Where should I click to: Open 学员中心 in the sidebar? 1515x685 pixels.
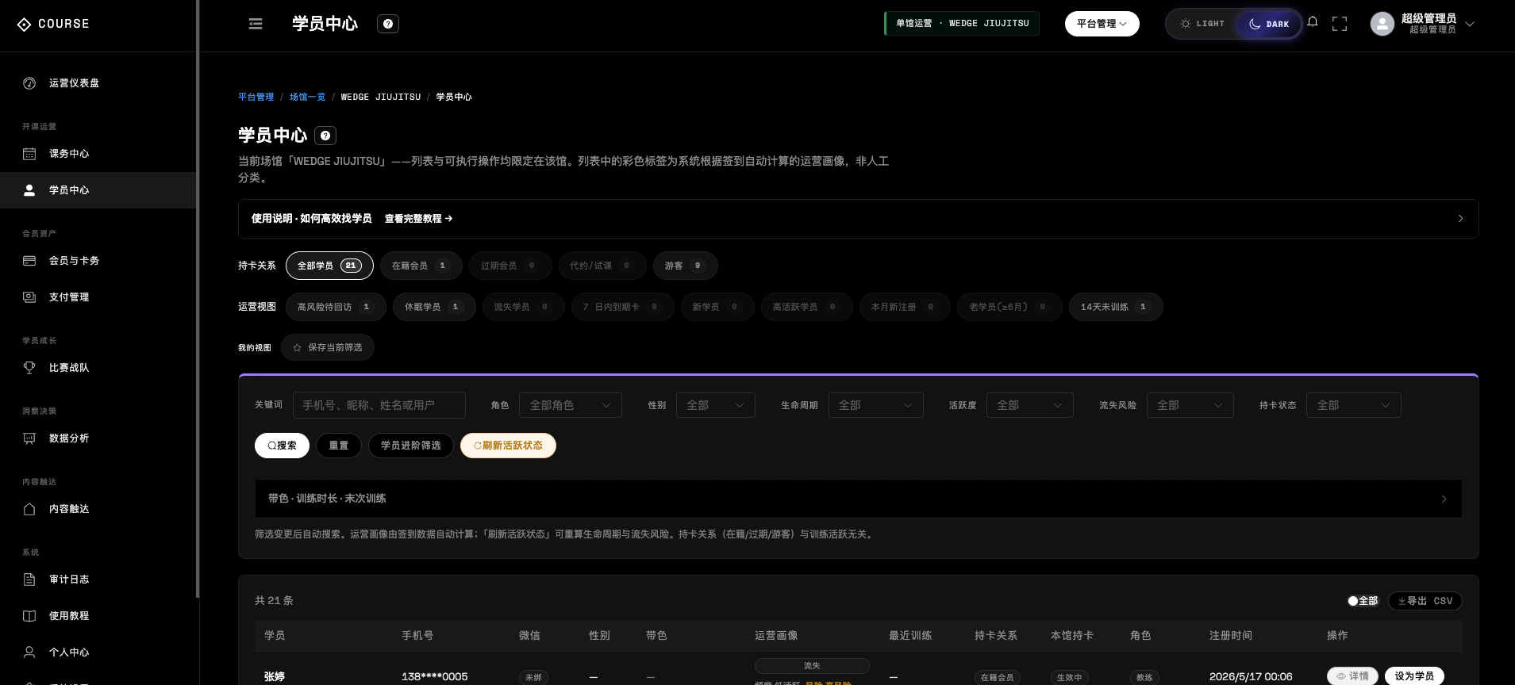tap(98, 190)
